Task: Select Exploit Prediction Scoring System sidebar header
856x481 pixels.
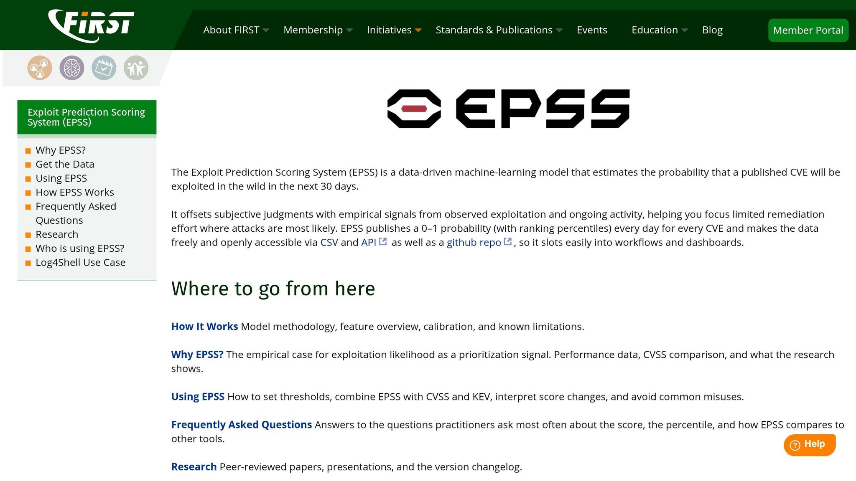Action: click(87, 117)
